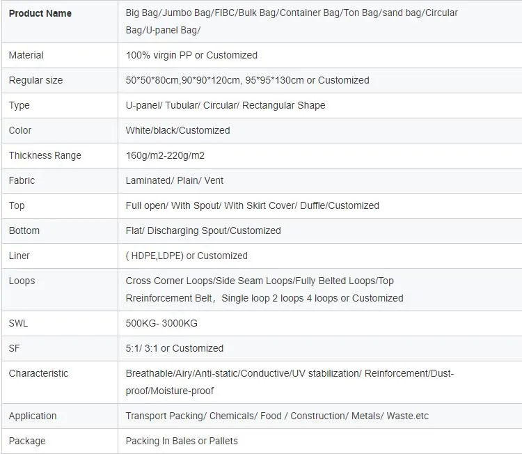Click the 5:1/3:1 safety factor value
Viewport: 522px width, 454px height.
tap(175, 348)
